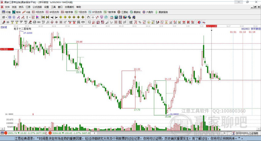Image resolution: width=261 pixels, height=141 pixels.
Task: Jump to last bar icon
Action: tap(47, 17)
